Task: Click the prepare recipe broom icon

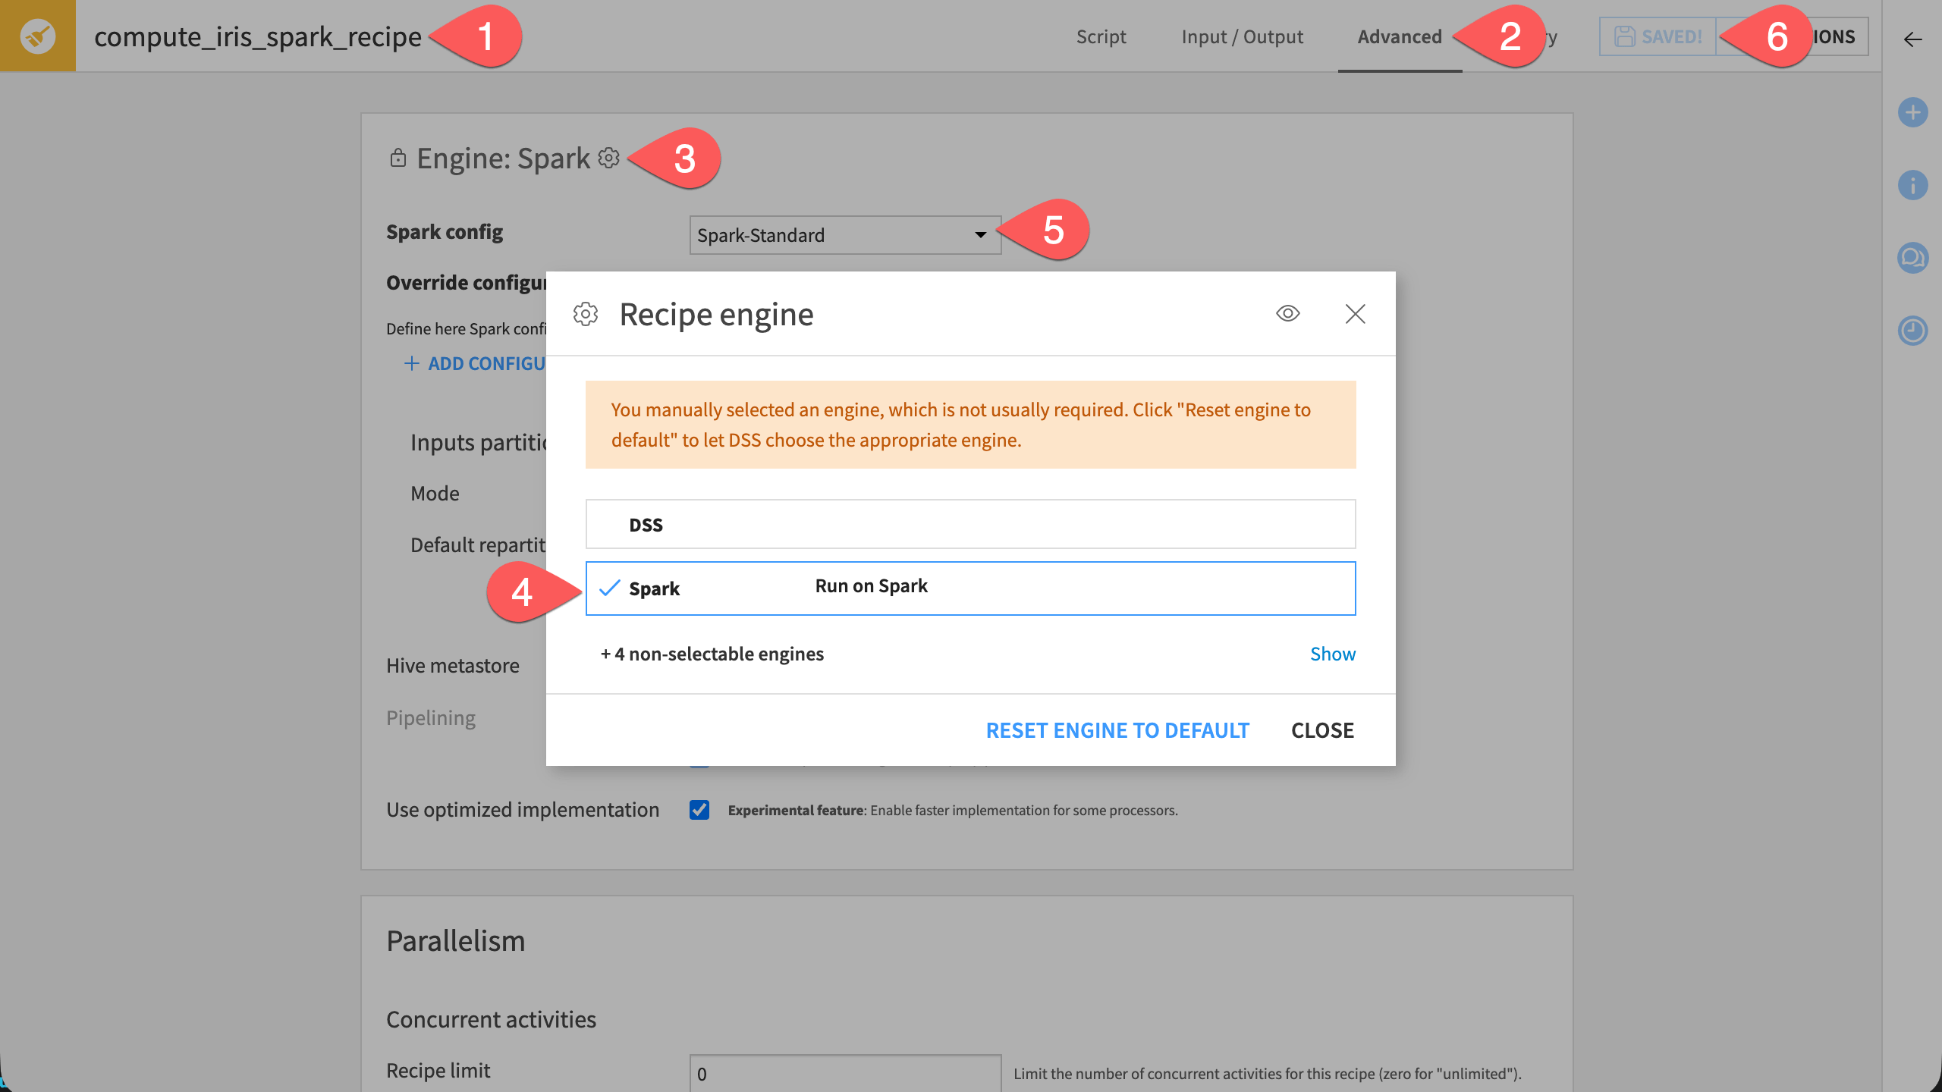Action: coord(37,36)
